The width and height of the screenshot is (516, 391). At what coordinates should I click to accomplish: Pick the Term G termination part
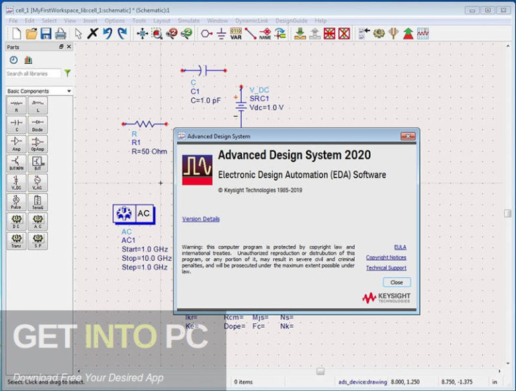(x=38, y=202)
